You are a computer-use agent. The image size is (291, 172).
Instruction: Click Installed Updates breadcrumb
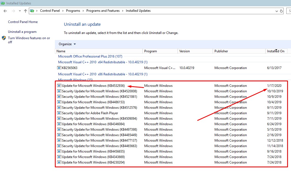coord(138,11)
